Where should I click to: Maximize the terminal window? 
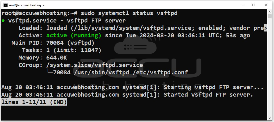[x=254, y=5]
